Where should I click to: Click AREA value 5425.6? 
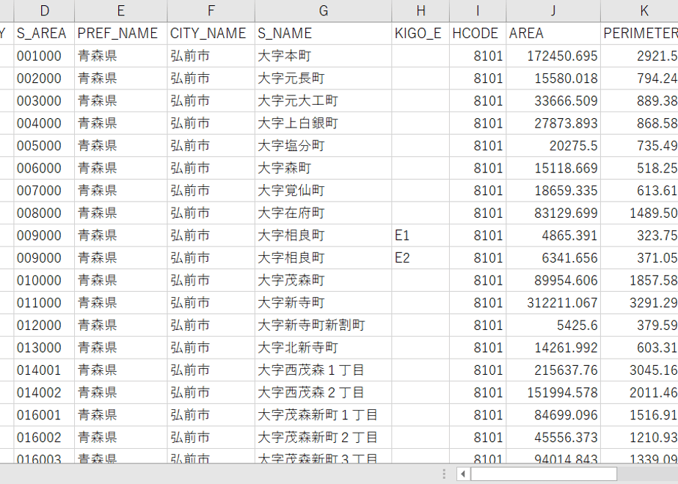click(x=553, y=326)
